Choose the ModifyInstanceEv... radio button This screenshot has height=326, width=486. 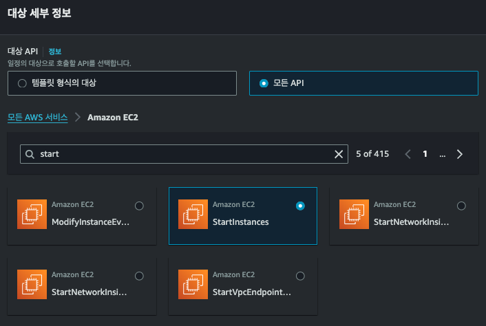[x=139, y=206]
